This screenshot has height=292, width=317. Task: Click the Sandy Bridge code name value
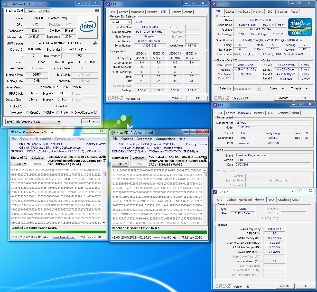tap(247, 25)
